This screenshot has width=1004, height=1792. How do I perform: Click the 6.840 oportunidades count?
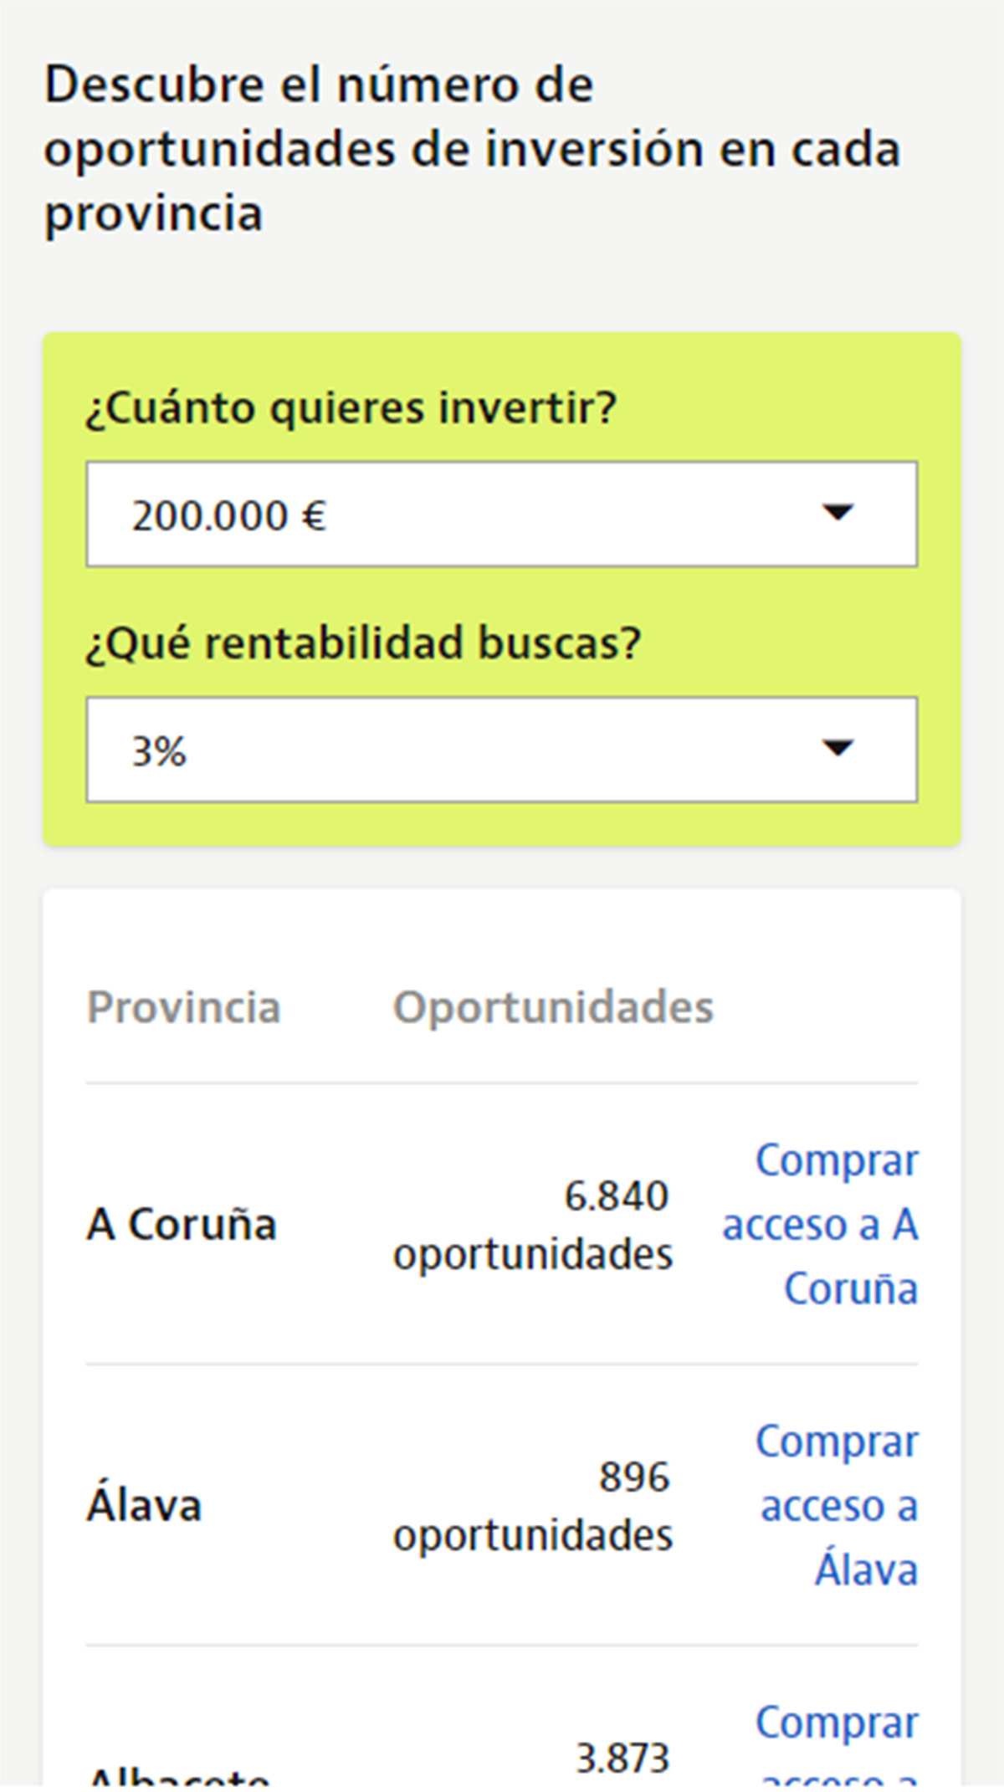click(x=533, y=1225)
